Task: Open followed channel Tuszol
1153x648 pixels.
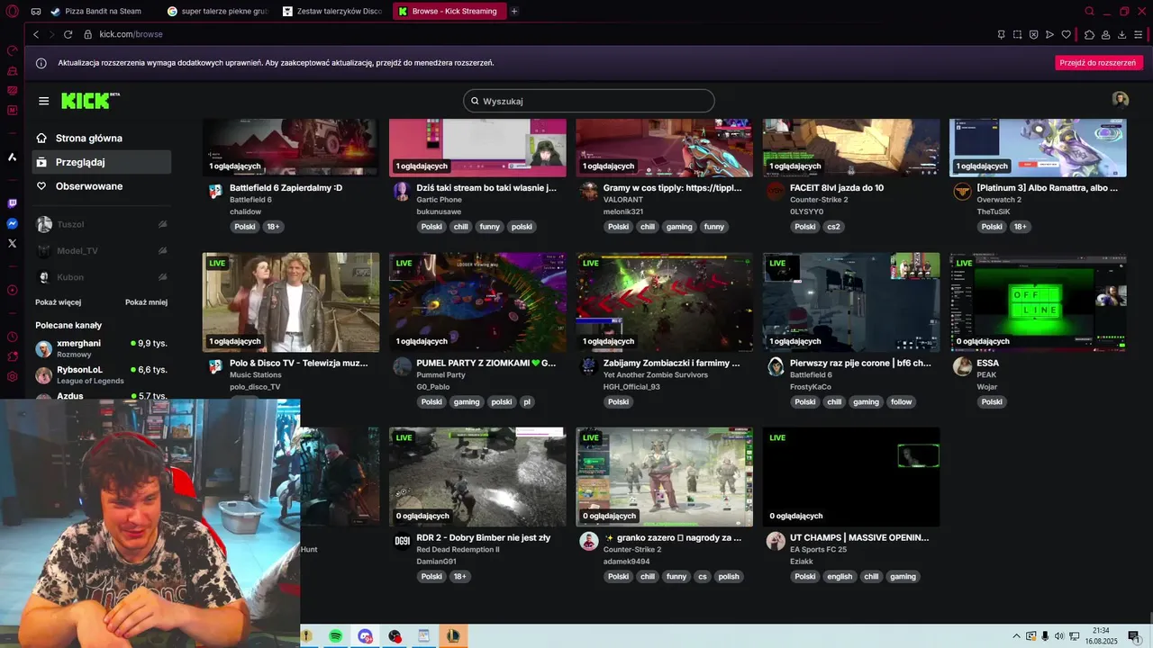Action: 101,224
